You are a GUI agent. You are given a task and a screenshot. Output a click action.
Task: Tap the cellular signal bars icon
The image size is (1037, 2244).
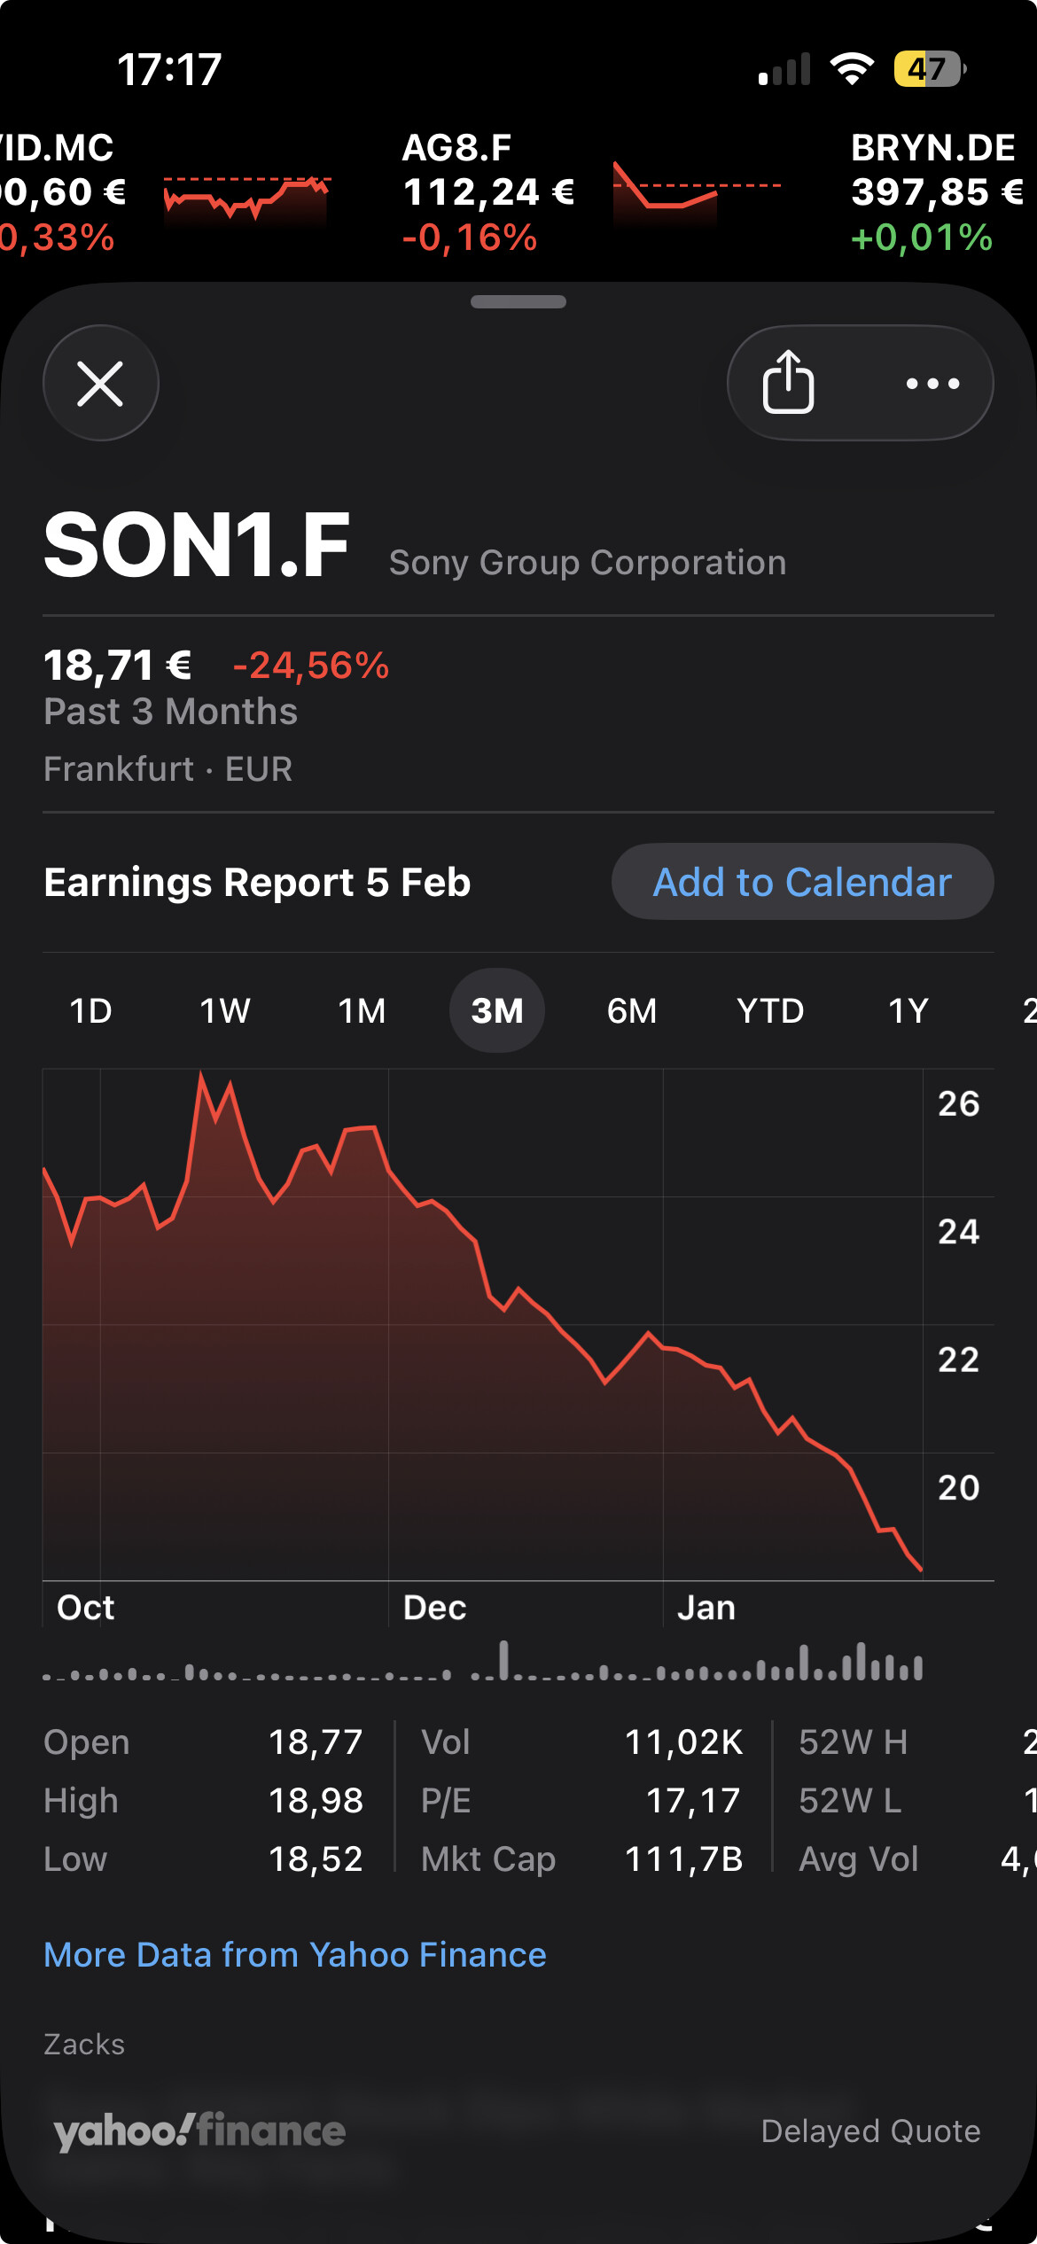784,70
